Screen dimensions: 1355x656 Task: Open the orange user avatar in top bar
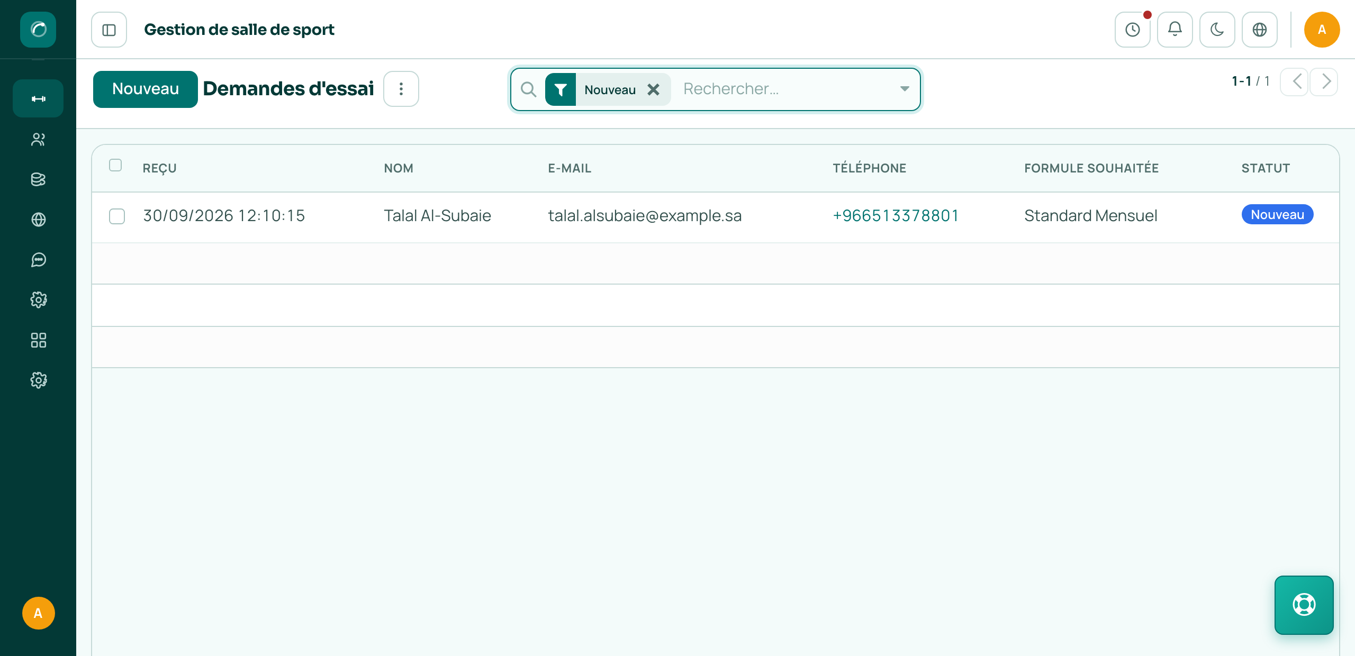click(1322, 30)
